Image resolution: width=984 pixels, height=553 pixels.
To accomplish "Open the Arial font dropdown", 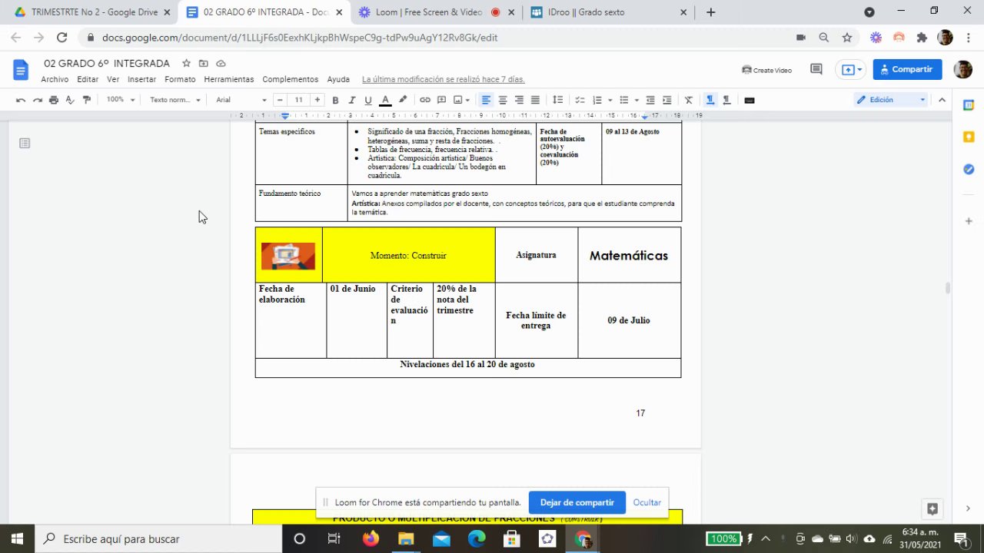I will tap(241, 100).
